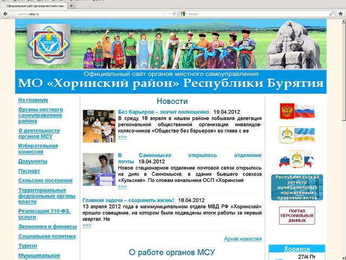Screen dimensions: 346x260
Task: Select the site tab in the tab strip
Action: 34,6
